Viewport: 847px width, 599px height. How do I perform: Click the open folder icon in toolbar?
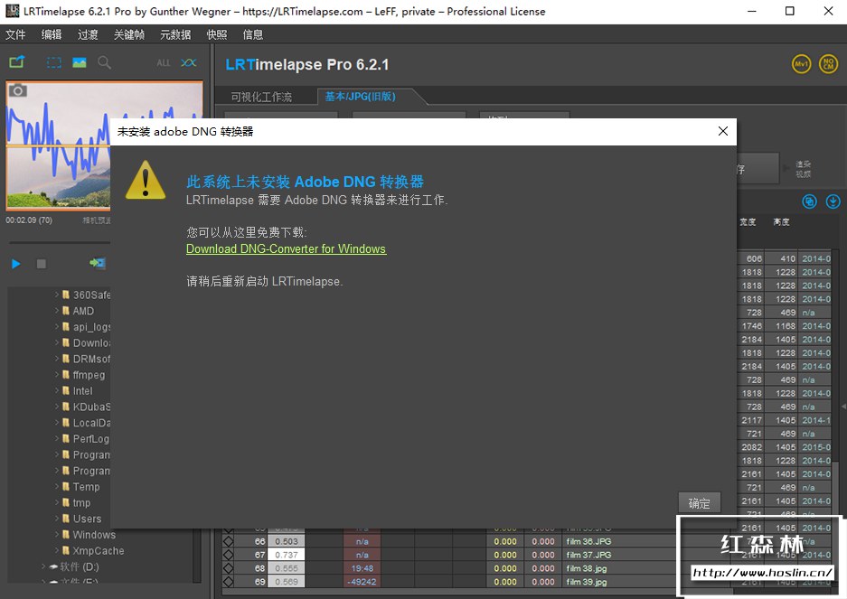(x=17, y=62)
